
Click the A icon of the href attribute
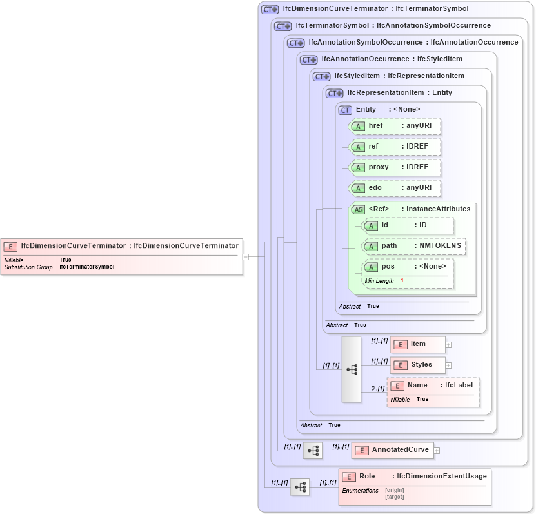point(358,127)
